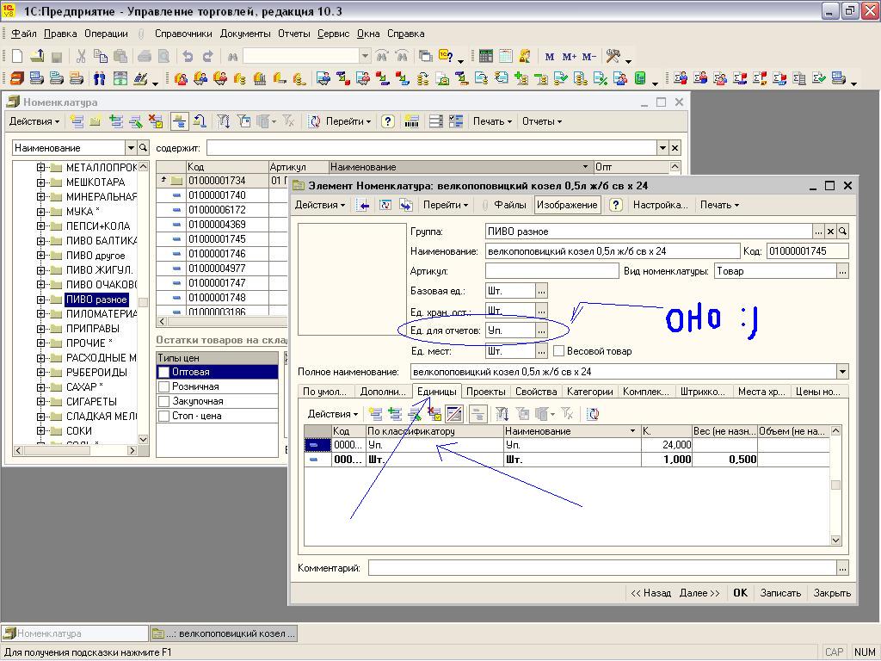Switch to the Свойства tab
Image resolution: width=881 pixels, height=661 pixels.
coord(536,392)
